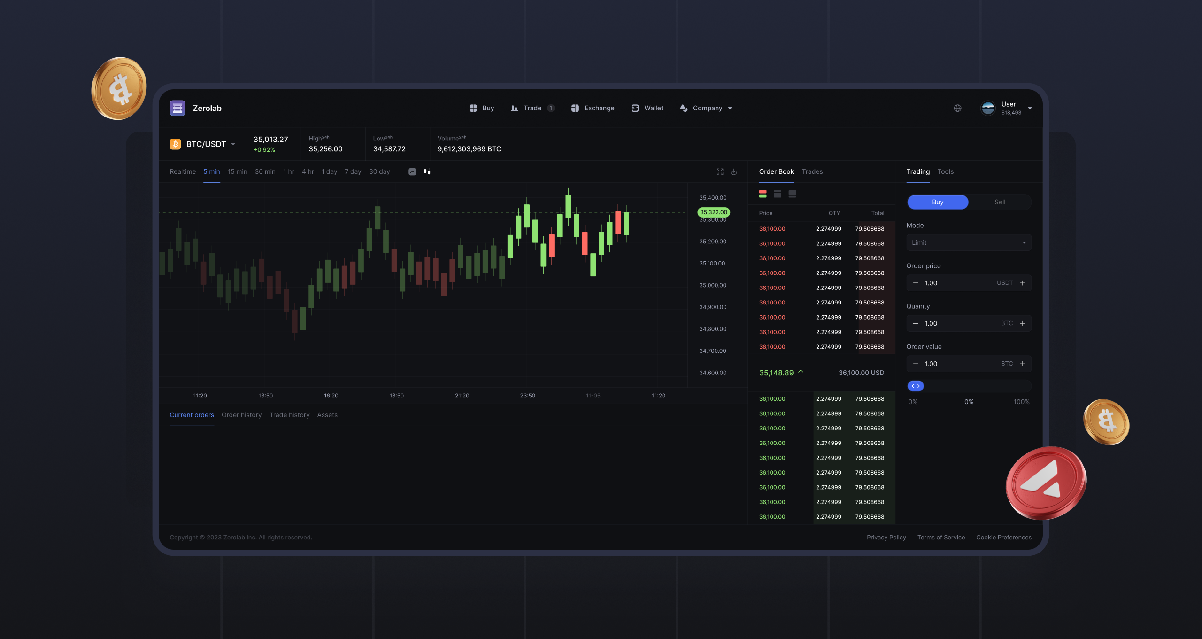This screenshot has width=1202, height=639.
Task: Select the 15 min chart interval
Action: point(237,172)
